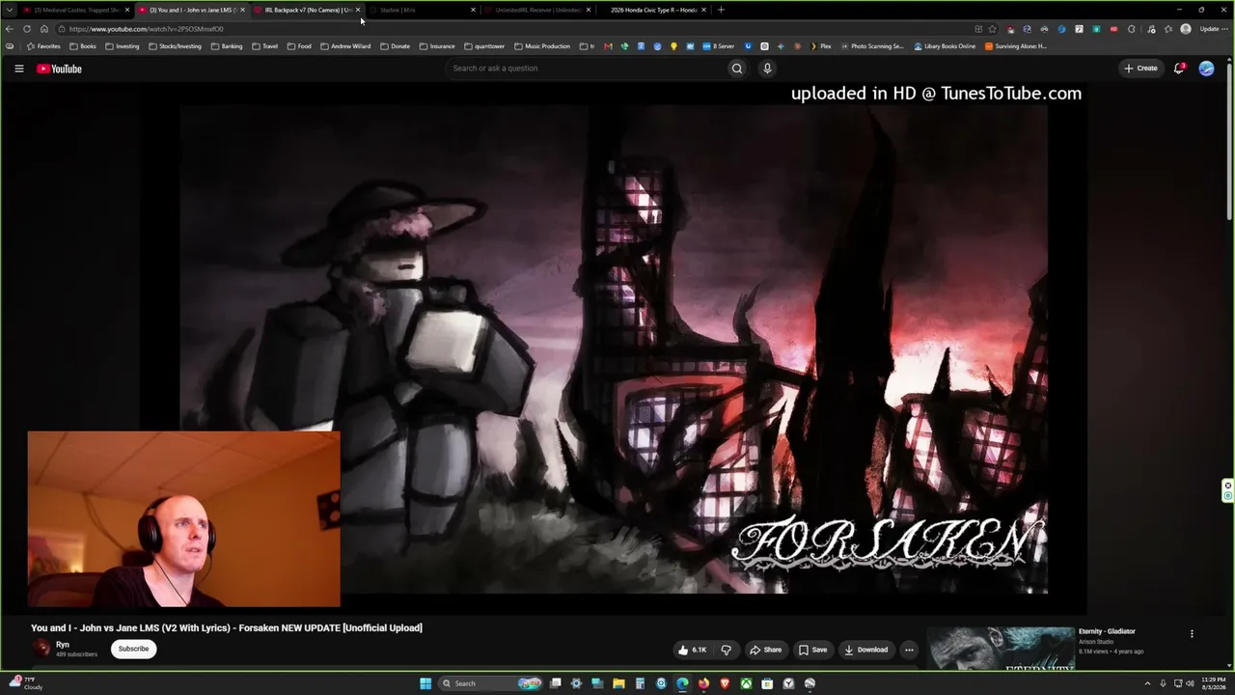
Task: Open Calculator from the taskbar
Action: 640,683
